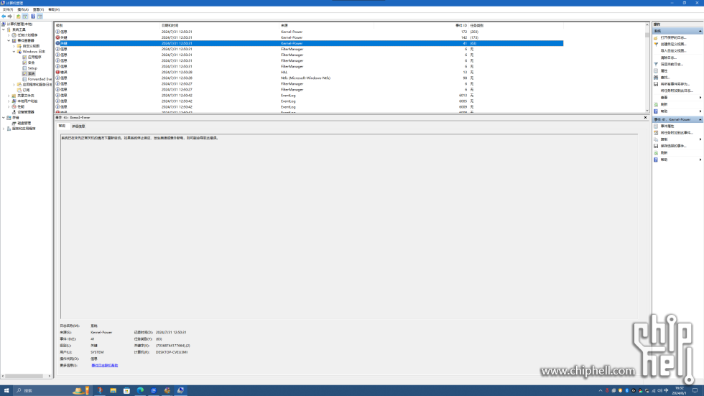The width and height of the screenshot is (704, 396).
Task: Open 文件(F) menu
Action: coord(8,9)
